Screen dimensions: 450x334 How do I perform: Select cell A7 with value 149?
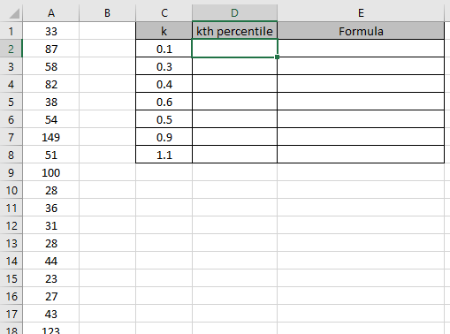click(51, 137)
